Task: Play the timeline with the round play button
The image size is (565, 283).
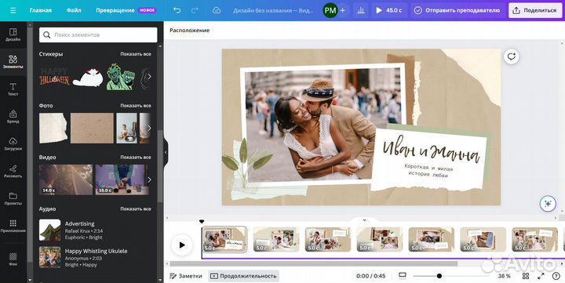Action: (x=182, y=245)
